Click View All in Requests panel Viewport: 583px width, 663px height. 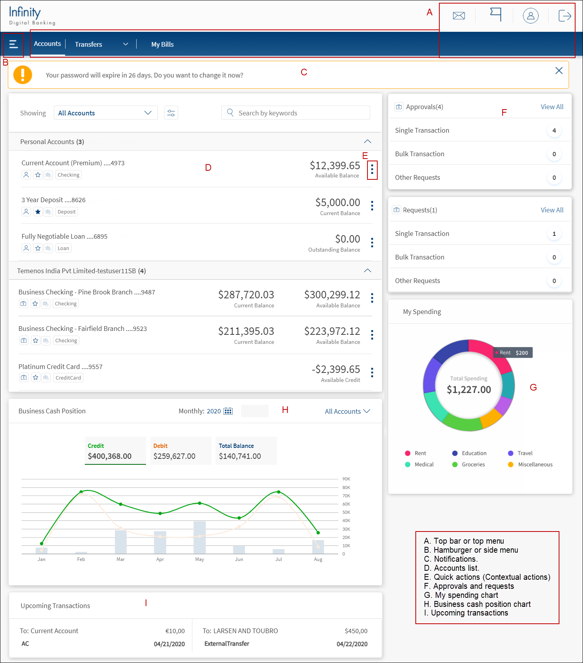552,210
